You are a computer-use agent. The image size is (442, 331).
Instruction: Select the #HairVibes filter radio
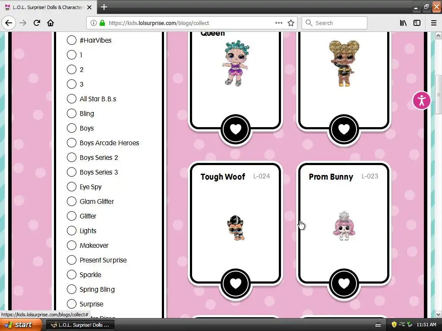[x=72, y=40]
